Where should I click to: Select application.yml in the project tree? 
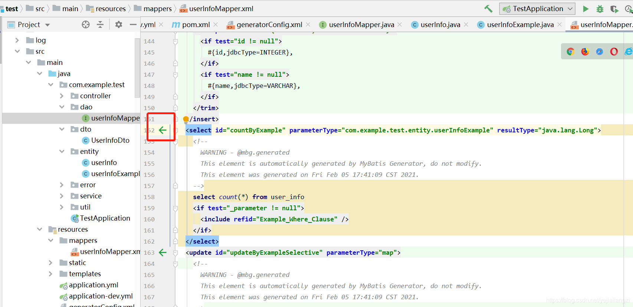coord(94,285)
